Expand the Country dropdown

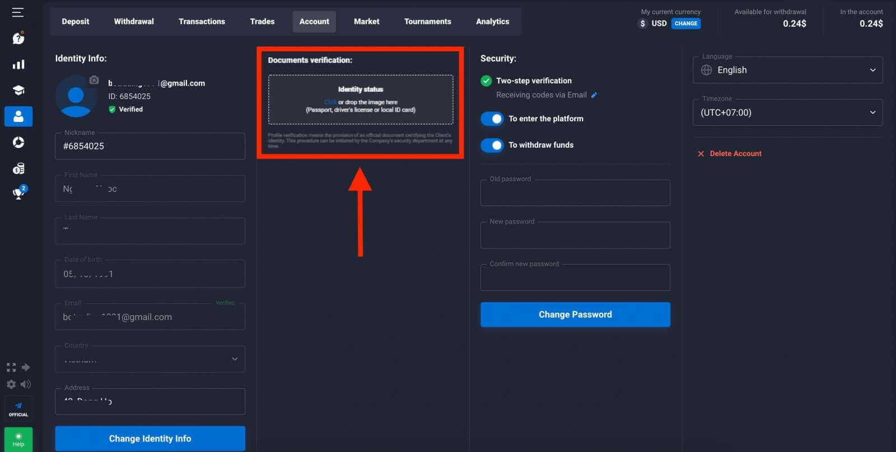(150, 359)
